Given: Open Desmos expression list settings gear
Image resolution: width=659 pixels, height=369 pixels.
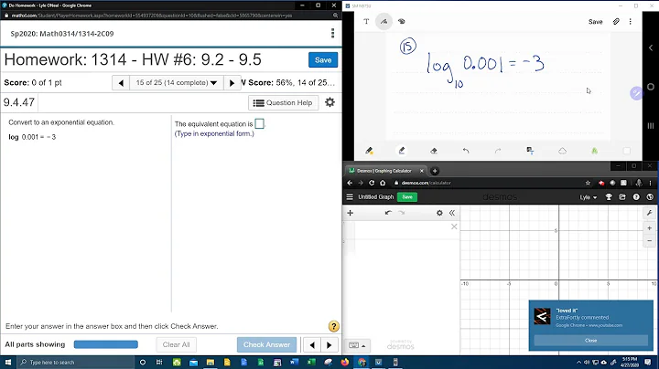Looking at the screenshot, I should tap(439, 213).
